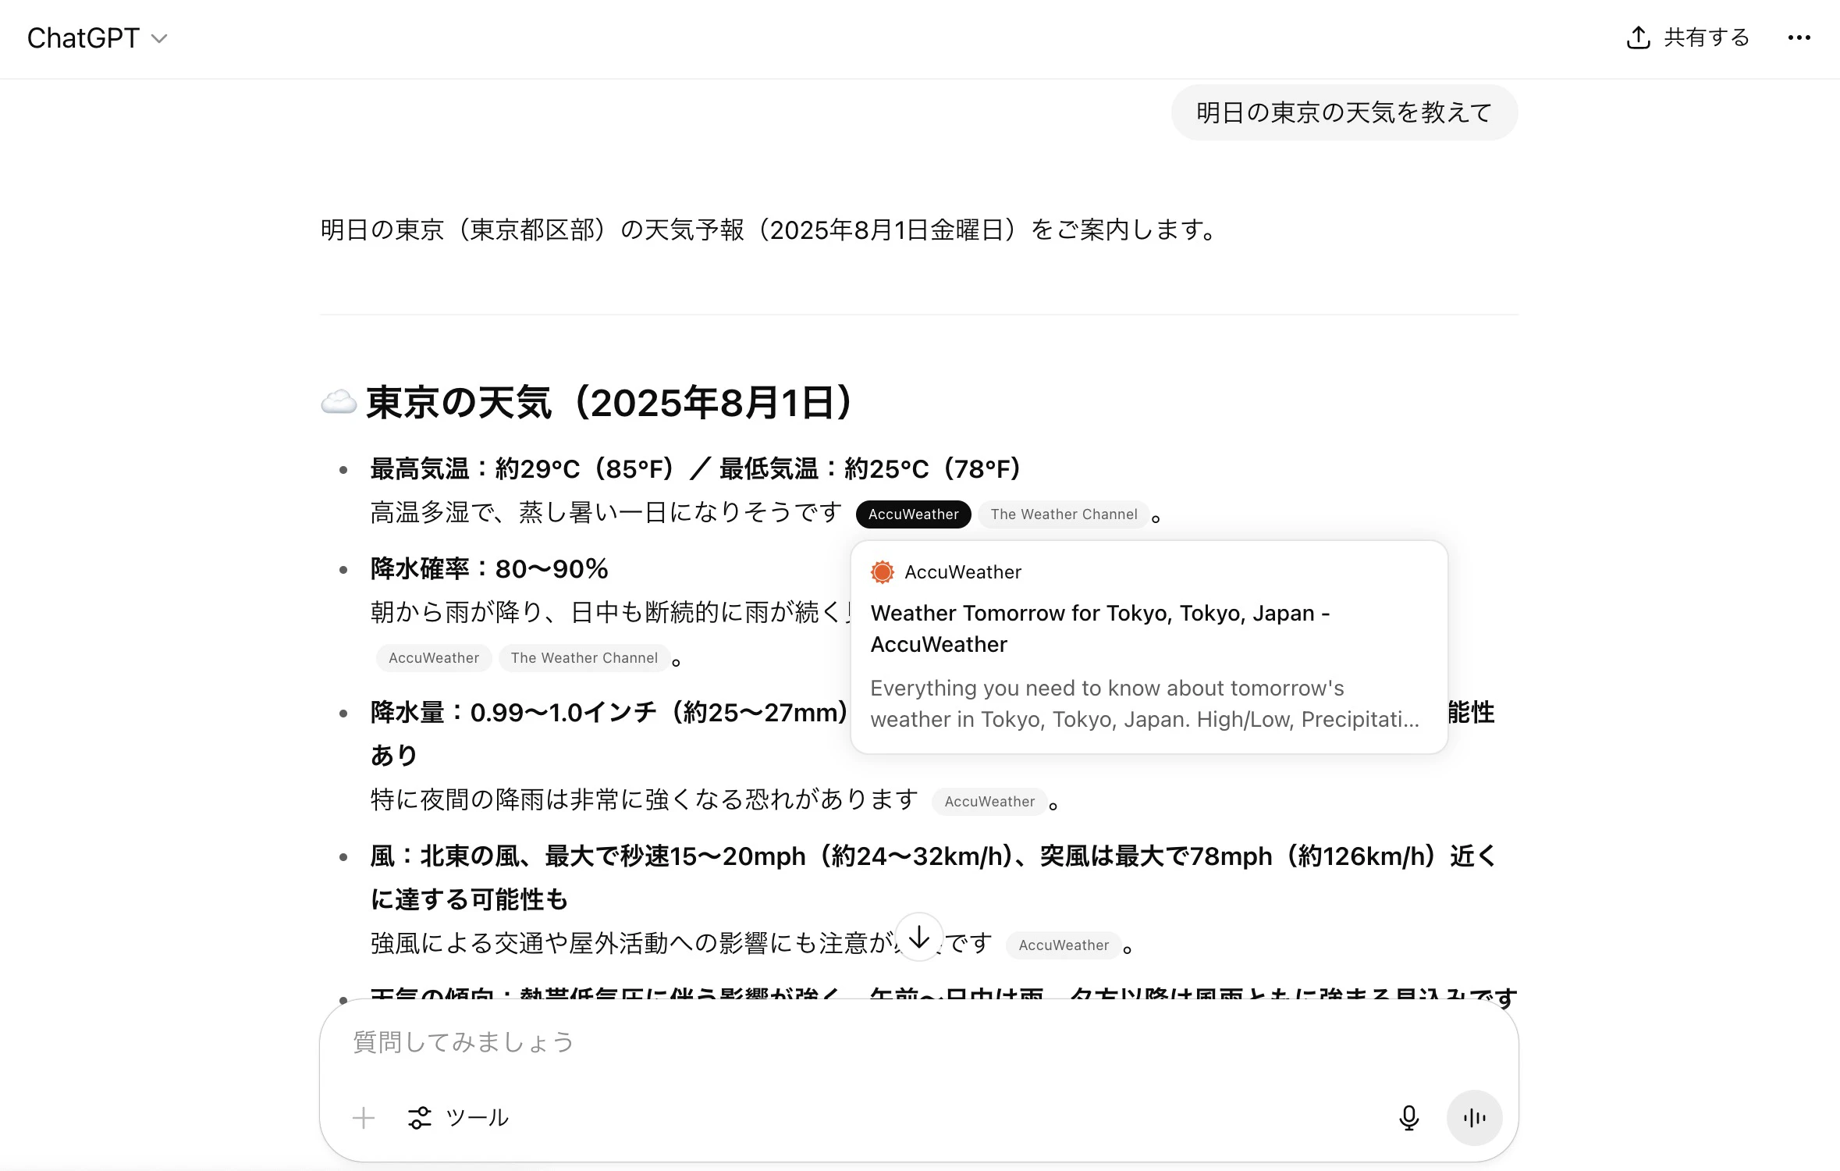Image resolution: width=1840 pixels, height=1171 pixels.
Task: Click The Weather Channel chip after temperature line
Action: pyautogui.click(x=1064, y=514)
